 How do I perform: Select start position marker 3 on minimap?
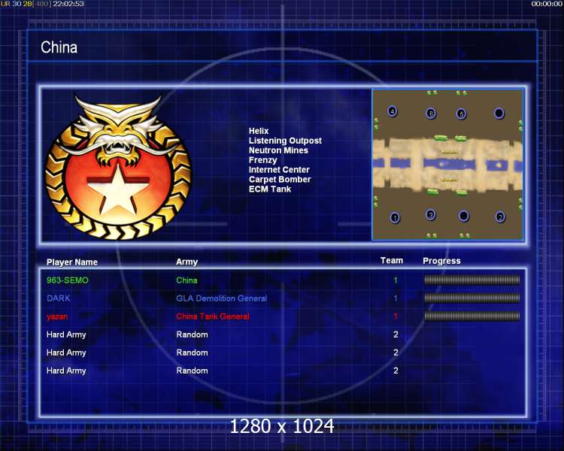[x=431, y=215]
